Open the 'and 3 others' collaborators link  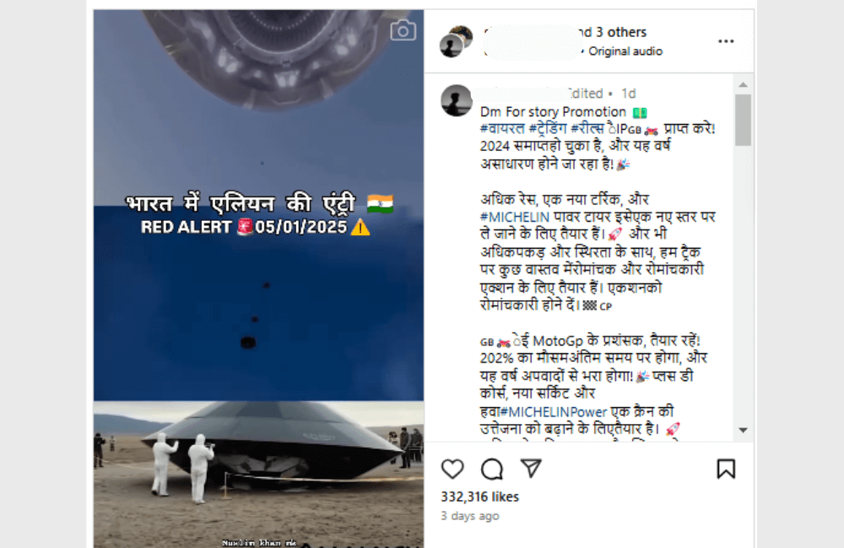(x=612, y=32)
